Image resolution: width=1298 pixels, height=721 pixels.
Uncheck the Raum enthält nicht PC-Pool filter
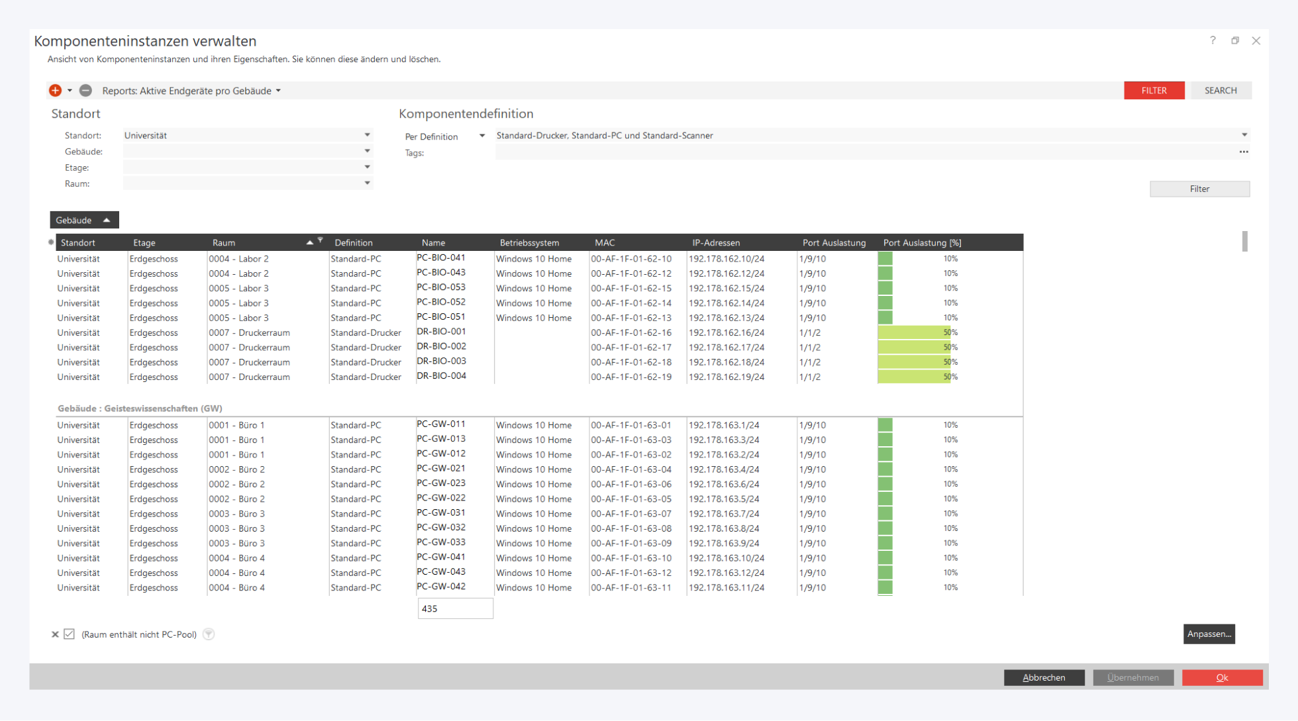(x=70, y=634)
